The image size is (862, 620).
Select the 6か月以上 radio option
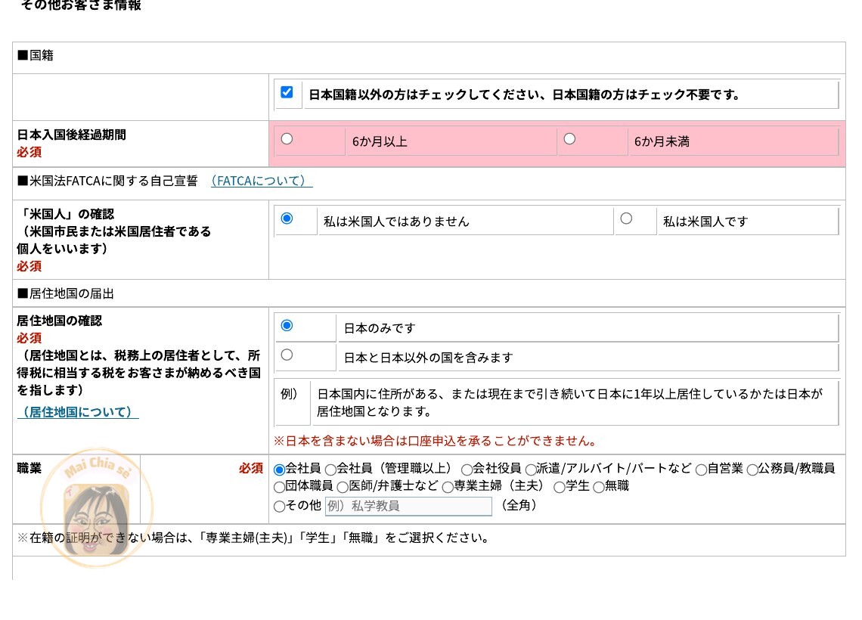click(x=287, y=139)
